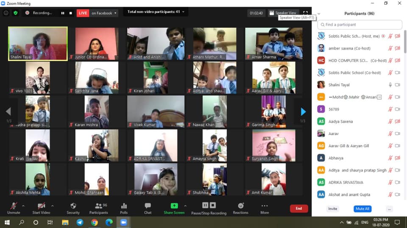Click the meeting information icon at top left
Viewport: 407px width, 228px height.
(6, 13)
